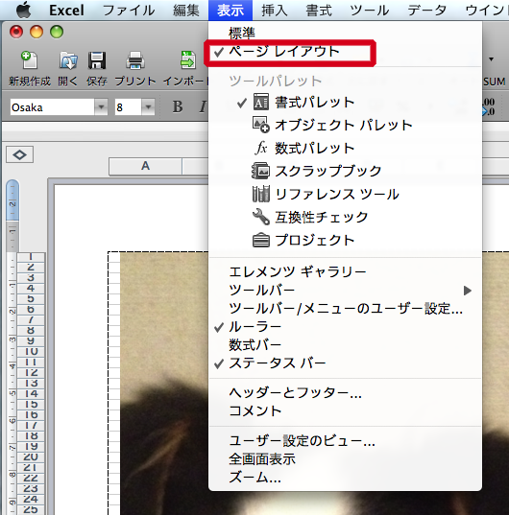
Task: Open the ファイル menu
Action: [x=129, y=11]
